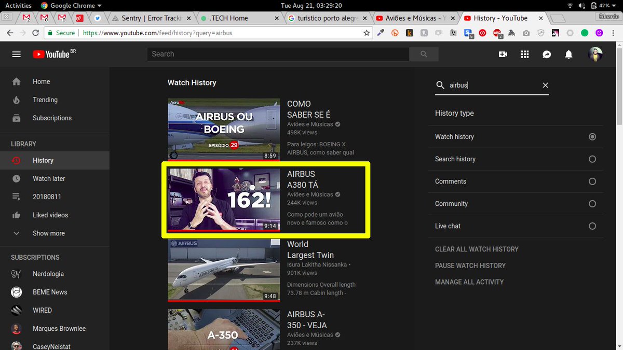Open the YouTube apps grid icon
623x350 pixels.
point(524,54)
